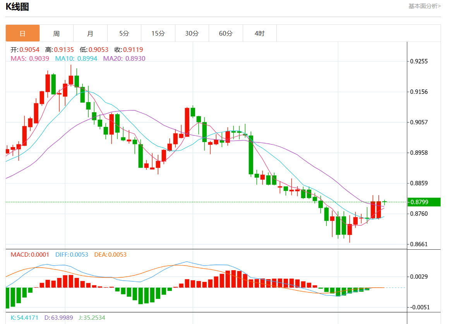Click the MA5: 0.9039 legend value

click(30, 58)
